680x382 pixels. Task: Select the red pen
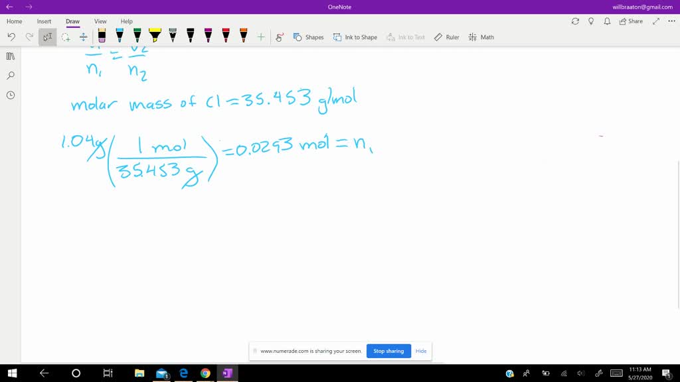tap(226, 36)
